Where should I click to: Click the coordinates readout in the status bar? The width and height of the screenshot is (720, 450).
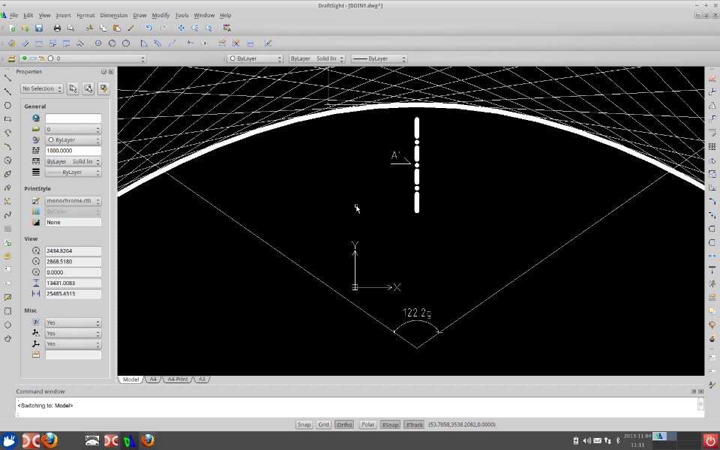tap(462, 424)
